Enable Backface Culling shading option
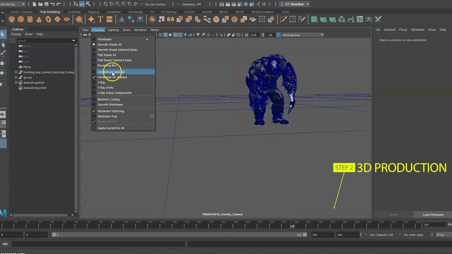This screenshot has height=254, width=452. [108, 99]
